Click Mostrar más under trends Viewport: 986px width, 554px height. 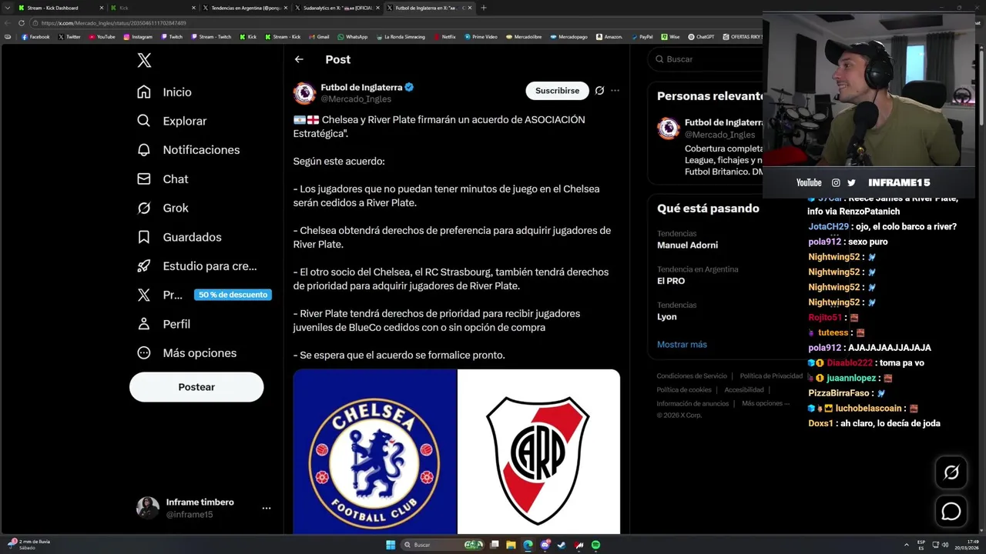coord(682,345)
